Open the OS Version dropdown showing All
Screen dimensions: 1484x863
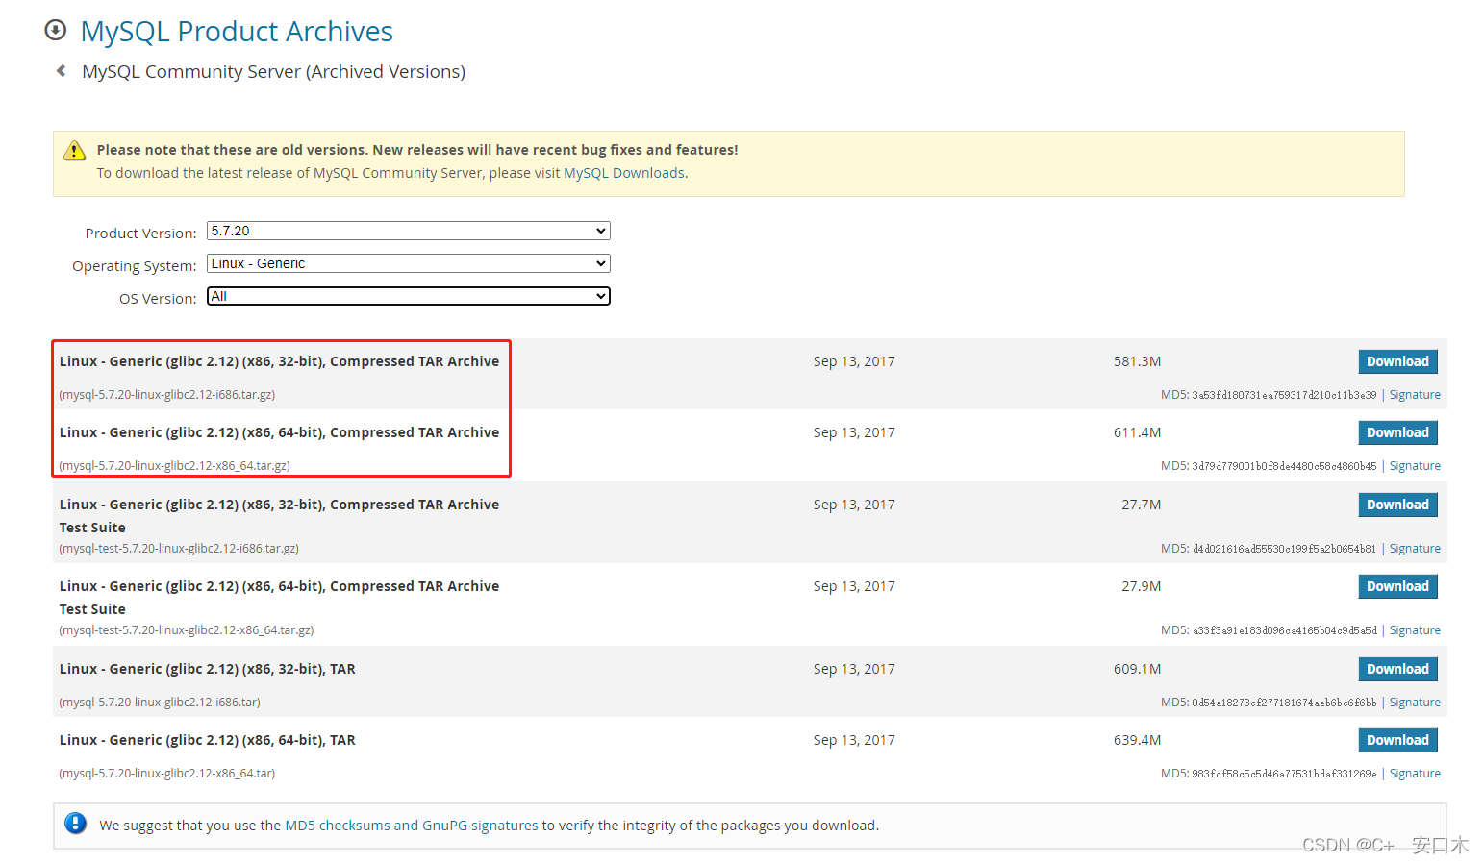tap(409, 296)
